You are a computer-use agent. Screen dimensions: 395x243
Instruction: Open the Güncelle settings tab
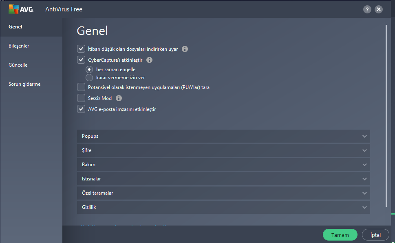(x=18, y=65)
